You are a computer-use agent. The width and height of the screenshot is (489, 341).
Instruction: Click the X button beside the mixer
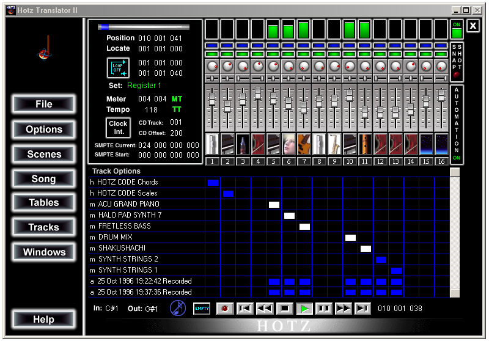[x=472, y=26]
